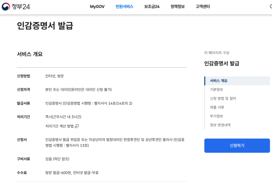Open the 보조금24 menu

pyautogui.click(x=152, y=7)
